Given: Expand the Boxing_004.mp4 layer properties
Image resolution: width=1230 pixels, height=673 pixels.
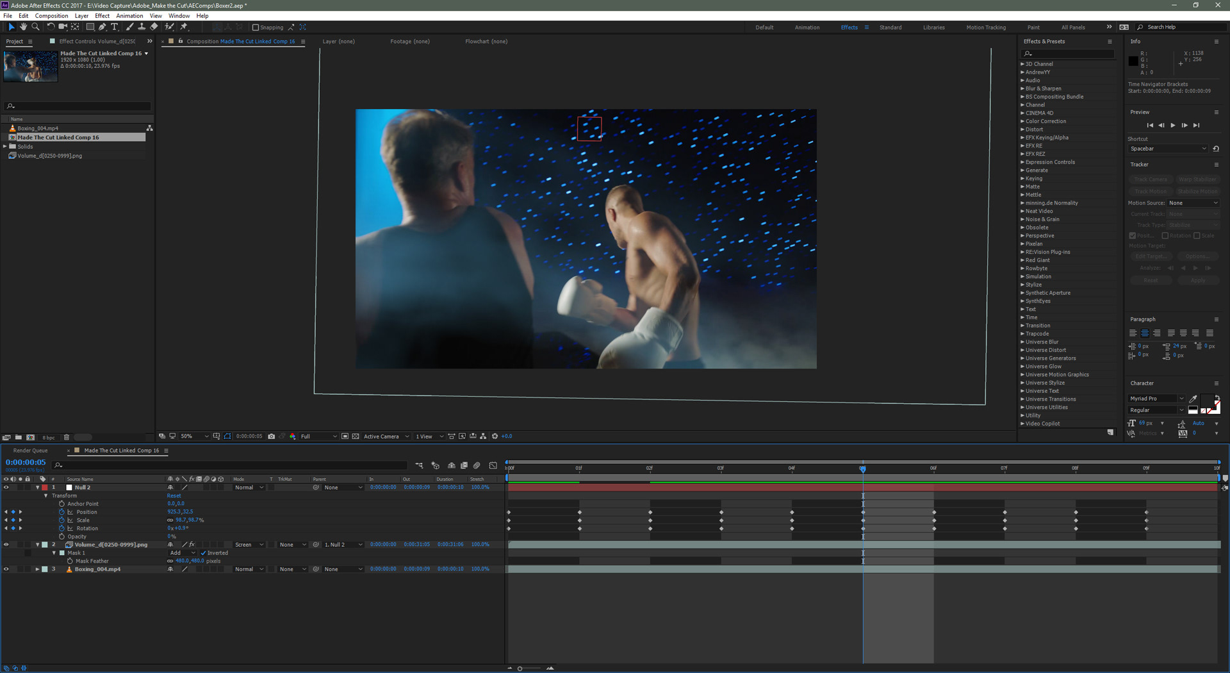Looking at the screenshot, I should coord(37,569).
